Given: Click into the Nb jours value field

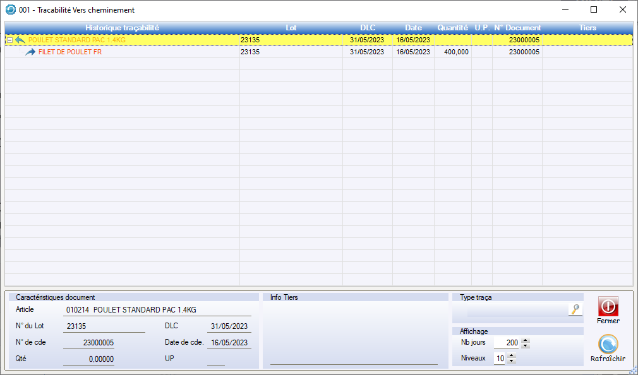Looking at the screenshot, I should 507,343.
